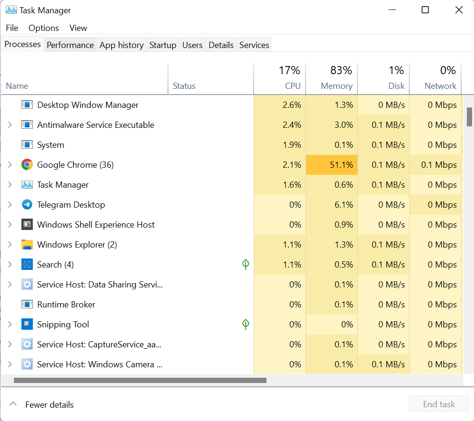Open the Options menu
Image resolution: width=474 pixels, height=421 pixels.
[x=43, y=28]
